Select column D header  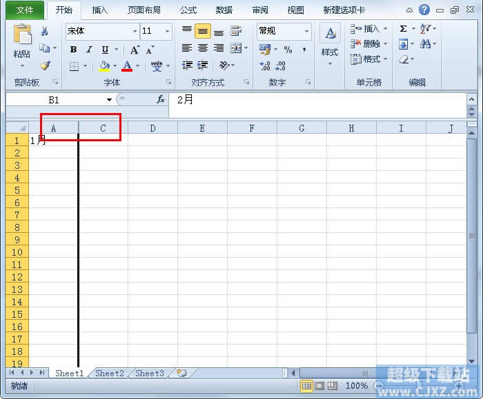pos(152,128)
